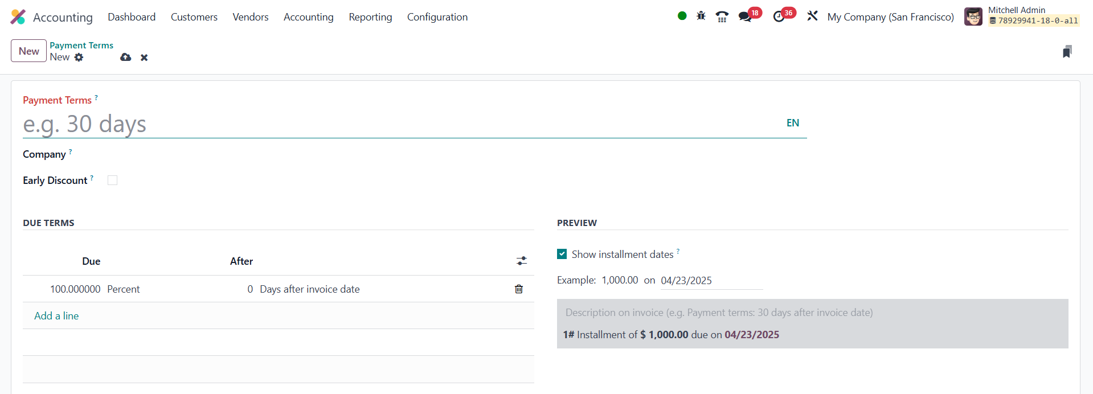Click the Payment Terms name input field
The height and width of the screenshot is (394, 1093).
click(399, 124)
